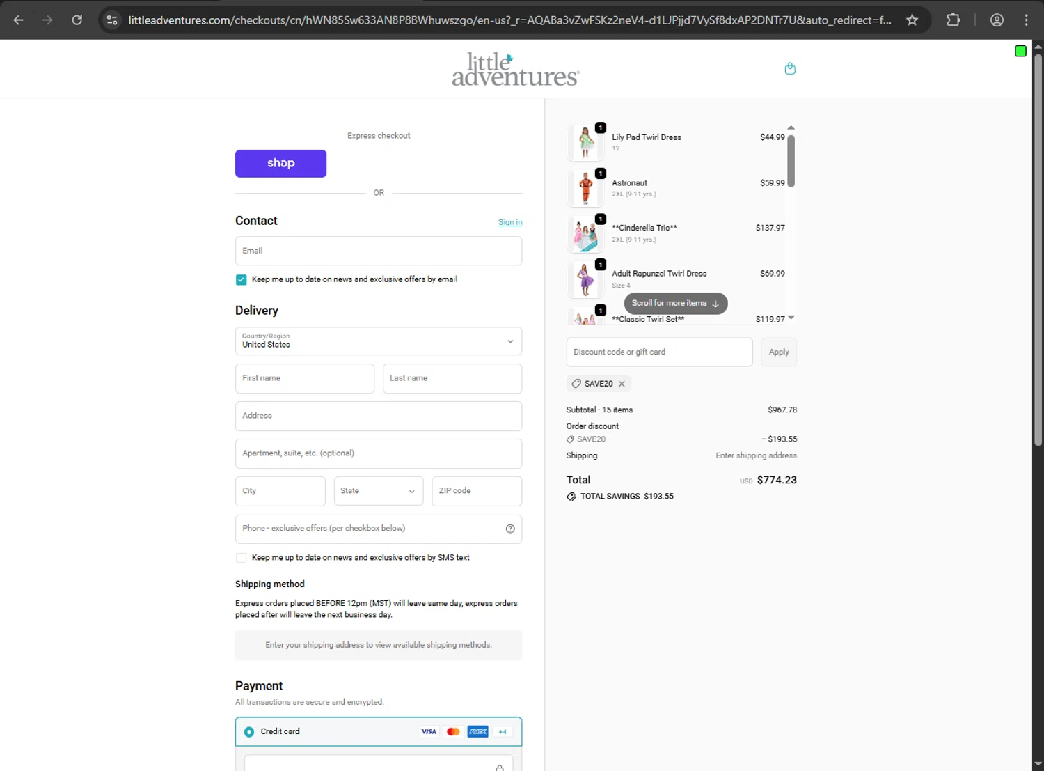Click the Total Savings tag icon
The height and width of the screenshot is (771, 1044).
(571, 497)
